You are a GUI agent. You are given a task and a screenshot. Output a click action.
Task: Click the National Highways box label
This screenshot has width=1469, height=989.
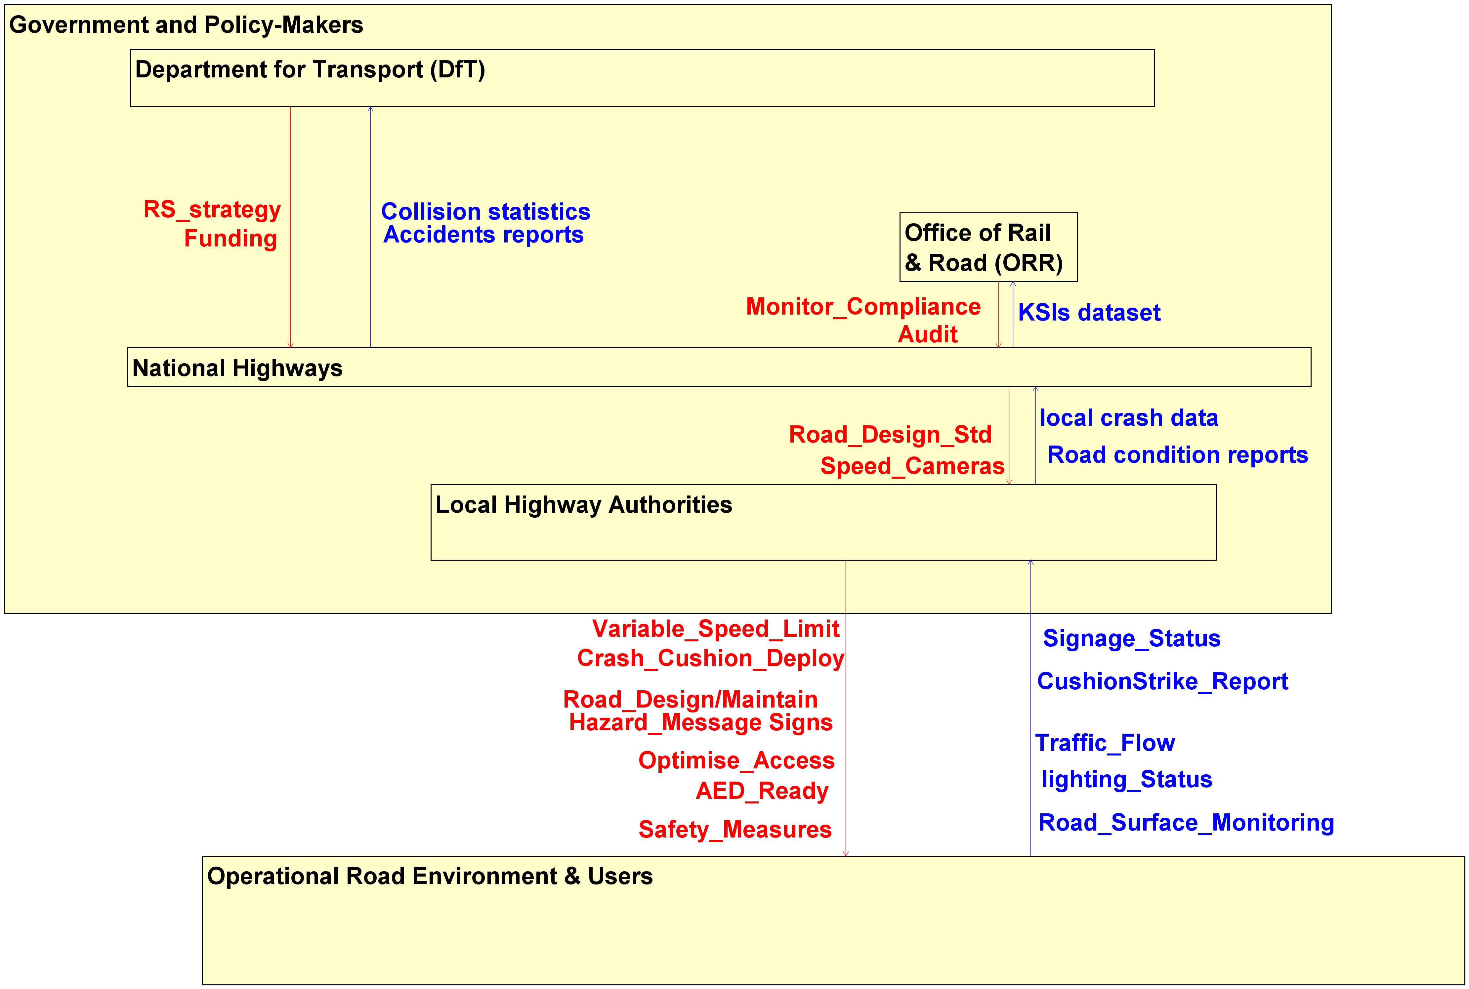pos(237,368)
